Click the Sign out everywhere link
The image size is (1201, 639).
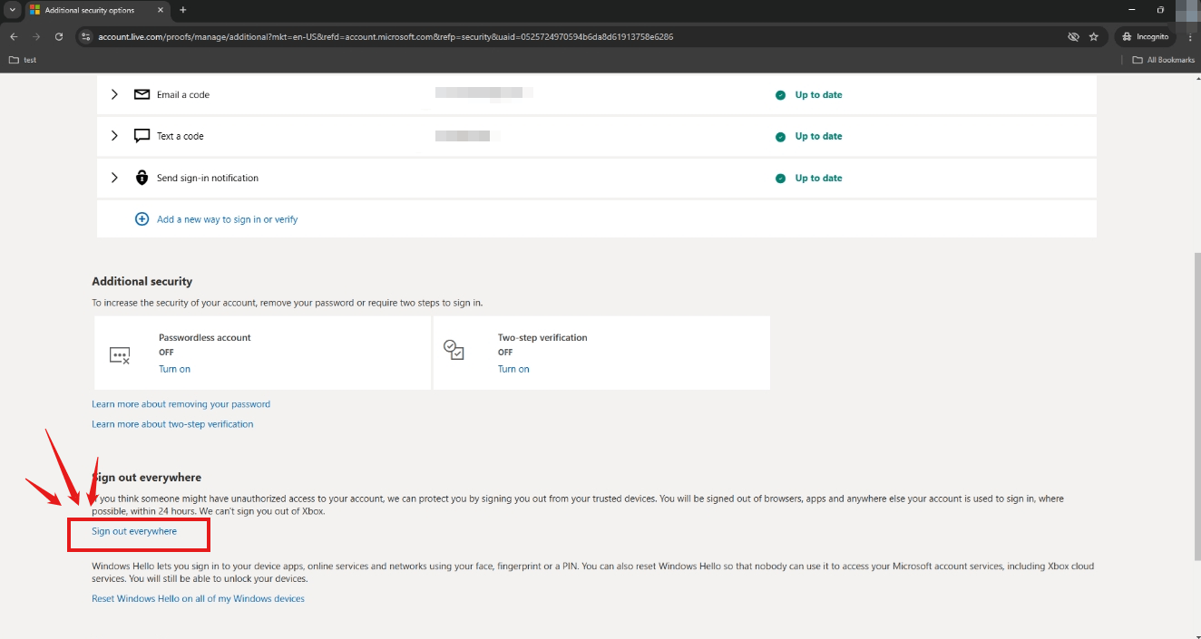tap(134, 531)
